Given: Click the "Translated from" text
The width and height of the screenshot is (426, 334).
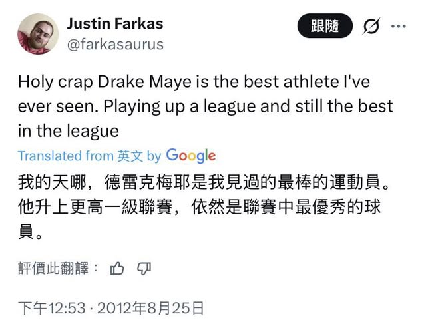Looking at the screenshot, I should point(65,156).
